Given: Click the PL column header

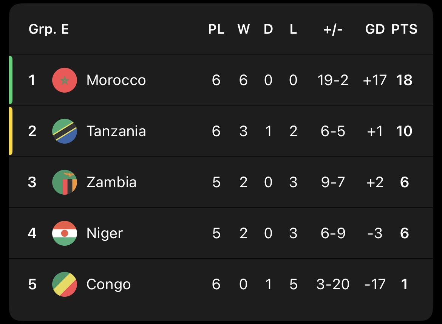Looking at the screenshot, I should pyautogui.click(x=216, y=29).
